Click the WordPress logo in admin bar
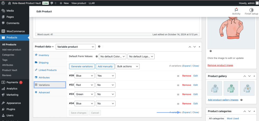 pyautogui.click(x=3, y=3)
